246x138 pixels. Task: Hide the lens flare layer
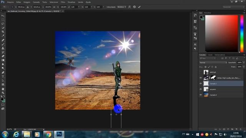point(201,78)
